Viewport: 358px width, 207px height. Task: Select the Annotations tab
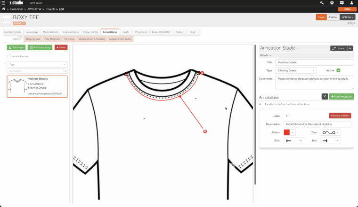(x=110, y=32)
